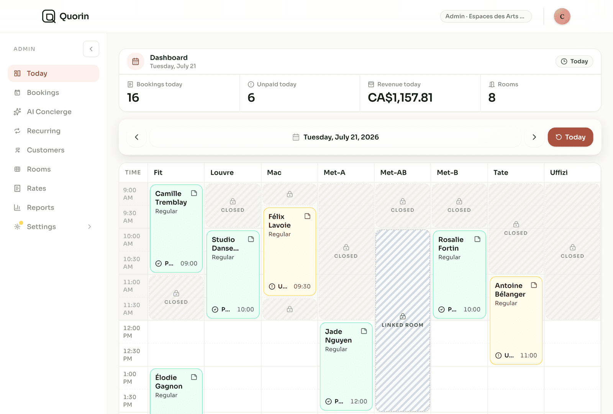Open note icon on Antoine Bélanger booking
Image resolution: width=613 pixels, height=414 pixels.
pos(534,285)
